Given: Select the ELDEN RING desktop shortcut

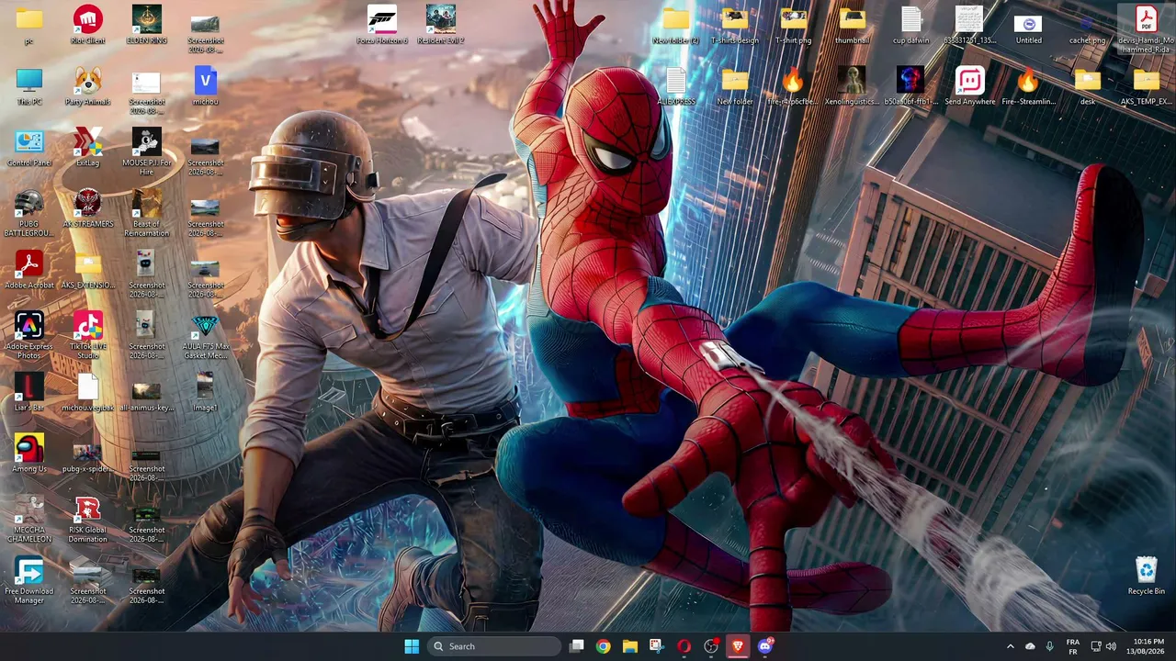Looking at the screenshot, I should tap(146, 25).
